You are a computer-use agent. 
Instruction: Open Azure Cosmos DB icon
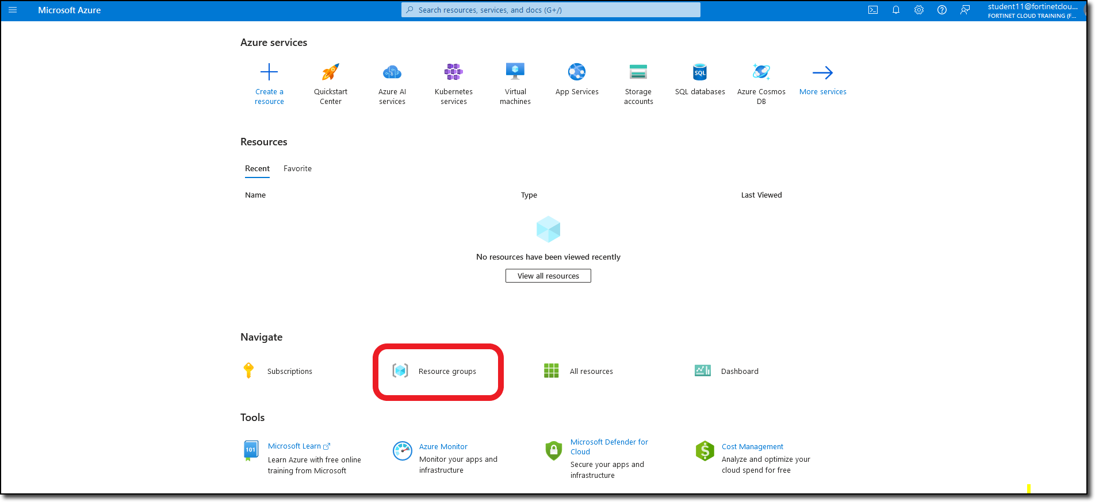(x=761, y=72)
